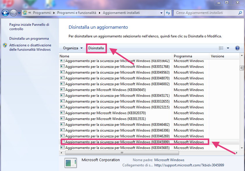Sort by the Versione column header
This screenshot has width=245, height=171.
pyautogui.click(x=224, y=56)
